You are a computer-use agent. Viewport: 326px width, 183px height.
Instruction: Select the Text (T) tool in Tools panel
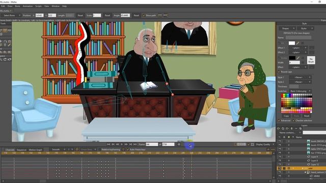5,45
